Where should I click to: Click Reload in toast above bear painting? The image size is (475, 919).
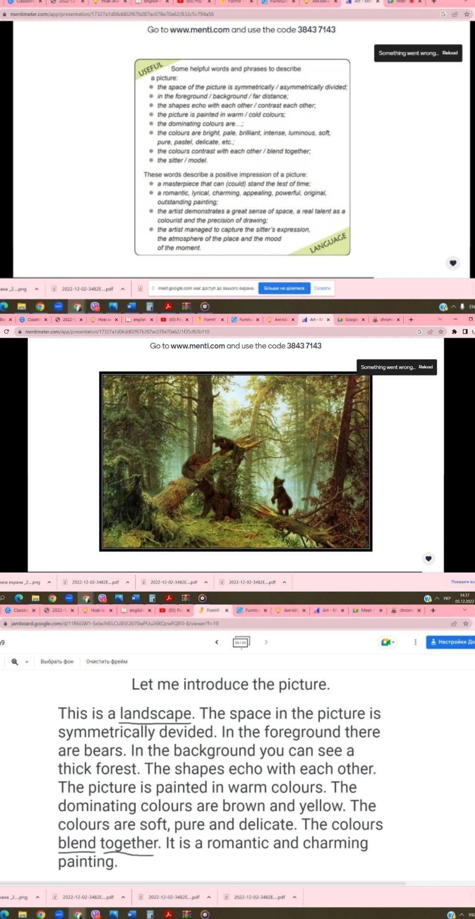[426, 367]
